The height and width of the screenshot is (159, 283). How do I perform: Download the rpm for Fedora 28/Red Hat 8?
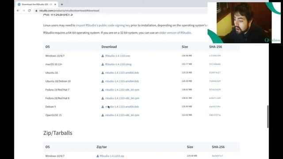point(122,98)
